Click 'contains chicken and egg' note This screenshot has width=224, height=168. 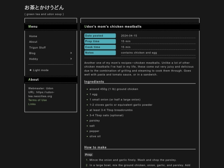[139, 53]
